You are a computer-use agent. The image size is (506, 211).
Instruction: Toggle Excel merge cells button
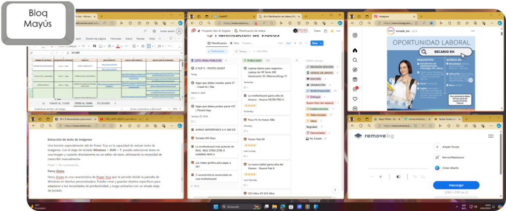(x=149, y=46)
